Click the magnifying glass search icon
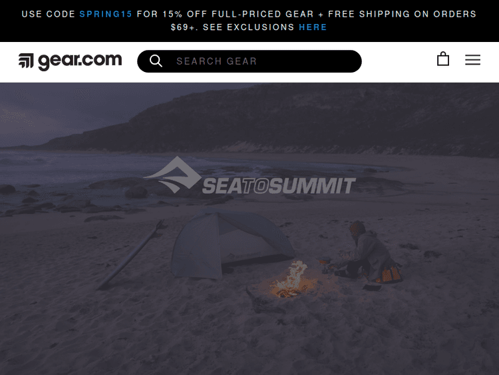This screenshot has height=375, width=499. point(156,61)
